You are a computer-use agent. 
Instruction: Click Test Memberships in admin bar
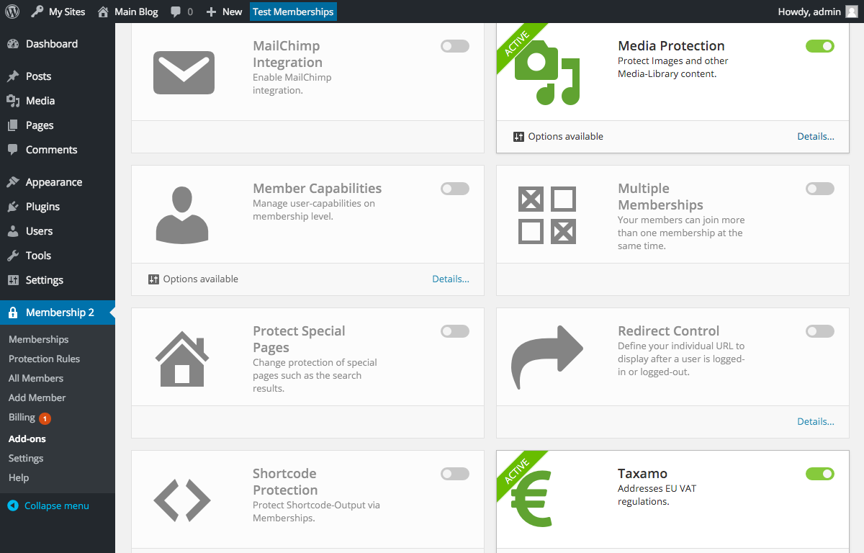(293, 12)
